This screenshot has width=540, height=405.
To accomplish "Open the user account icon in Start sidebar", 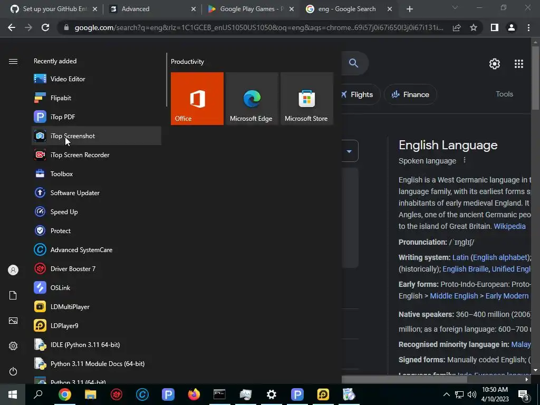I will 13,270.
